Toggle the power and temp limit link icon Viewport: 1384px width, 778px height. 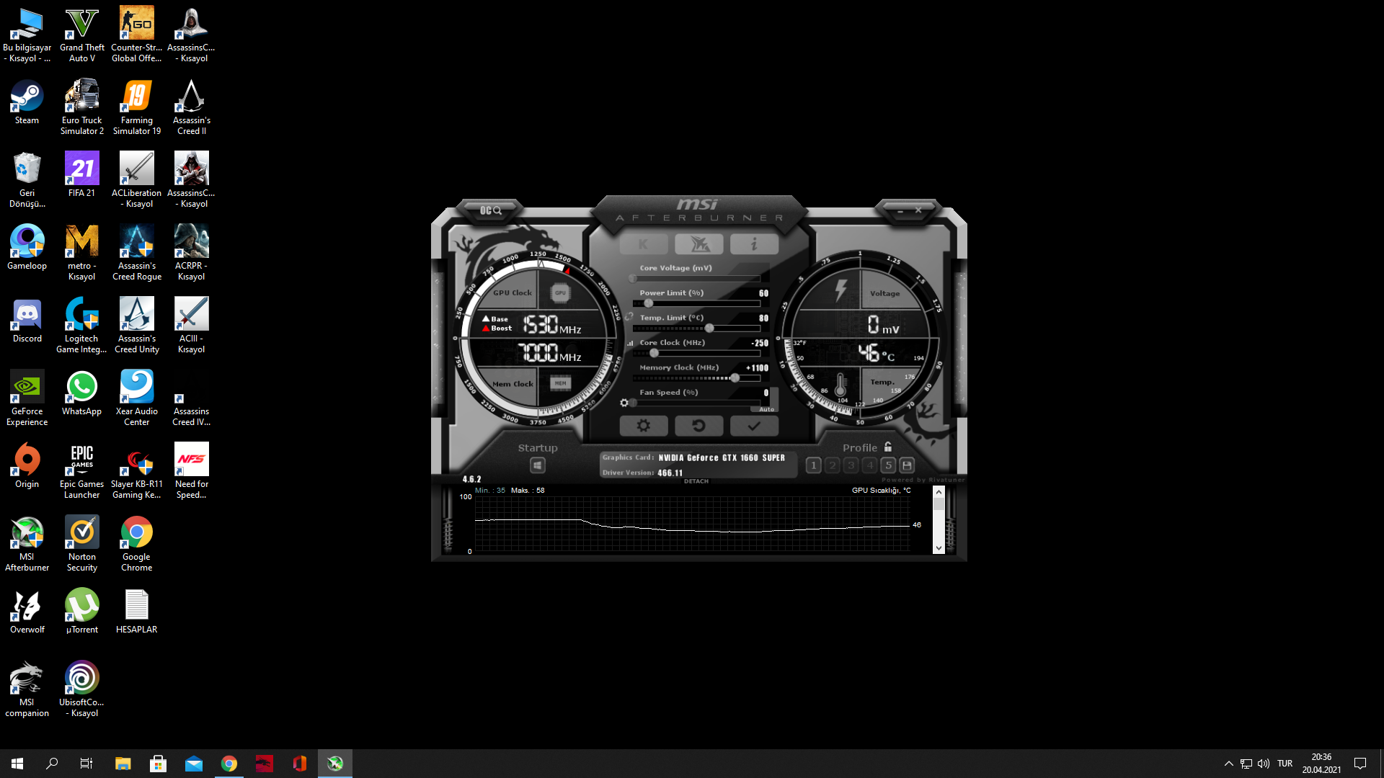click(x=629, y=317)
